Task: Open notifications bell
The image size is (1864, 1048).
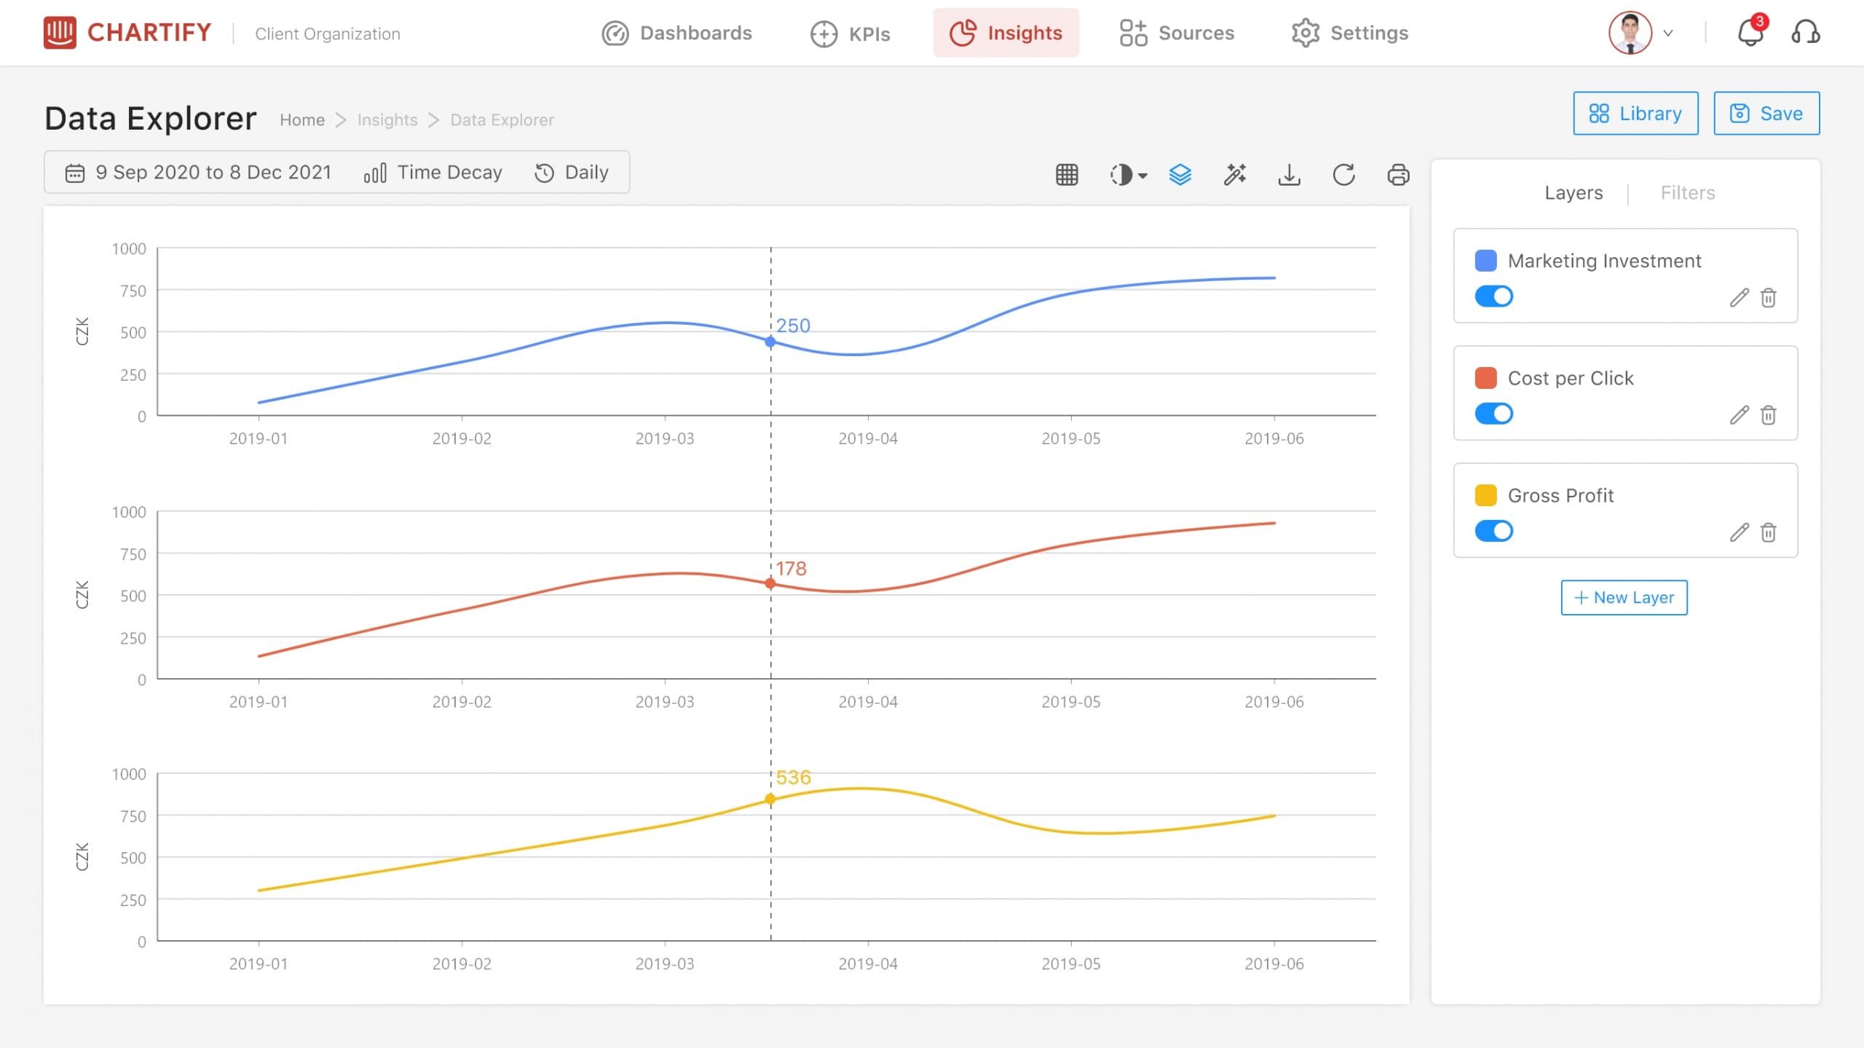Action: click(x=1751, y=32)
